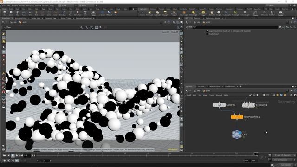This screenshot has width=297, height=167.
Task: Select the OUT null node
Action: coord(237,135)
